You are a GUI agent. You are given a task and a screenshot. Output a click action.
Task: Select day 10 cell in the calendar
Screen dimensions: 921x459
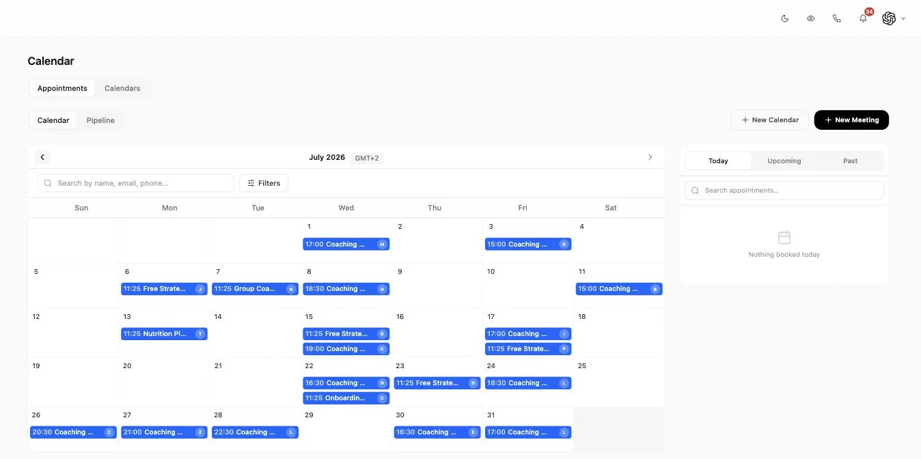point(528,286)
